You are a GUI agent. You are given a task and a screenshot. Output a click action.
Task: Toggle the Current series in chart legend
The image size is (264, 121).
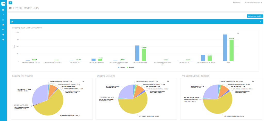point(121,67)
